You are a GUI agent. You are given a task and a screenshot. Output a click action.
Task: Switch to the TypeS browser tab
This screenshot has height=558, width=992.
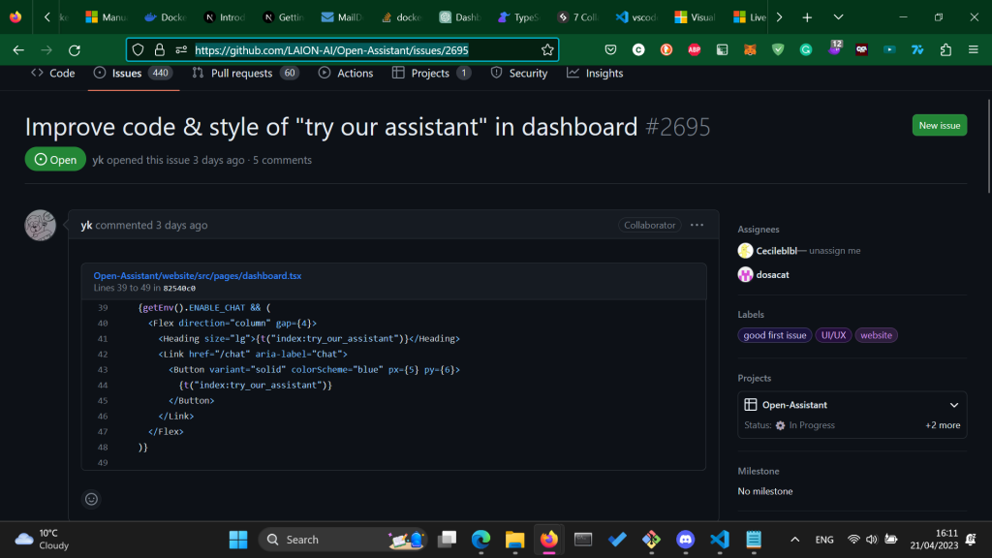point(519,17)
